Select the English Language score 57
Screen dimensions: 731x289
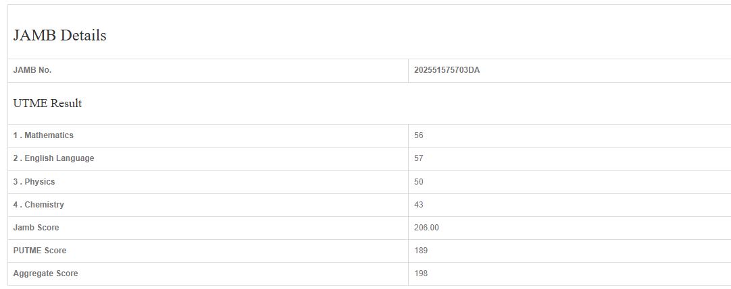[x=419, y=158]
